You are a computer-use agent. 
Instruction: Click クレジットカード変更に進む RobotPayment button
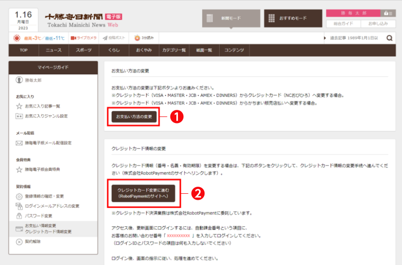143,193
